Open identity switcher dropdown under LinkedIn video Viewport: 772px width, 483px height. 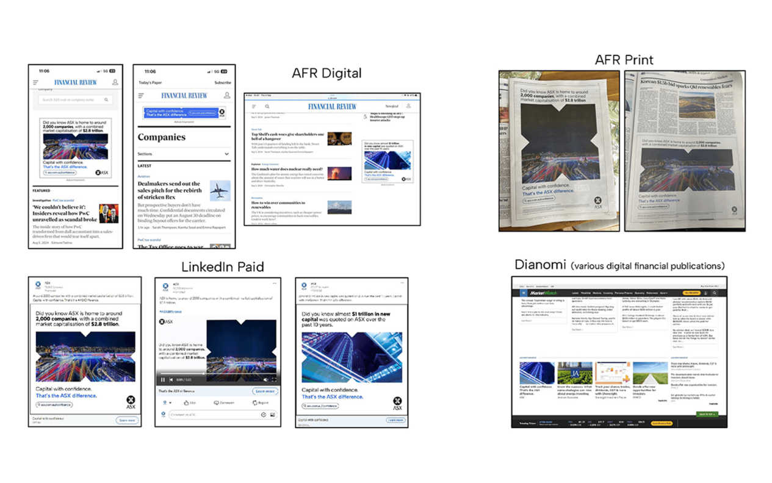click(x=167, y=403)
